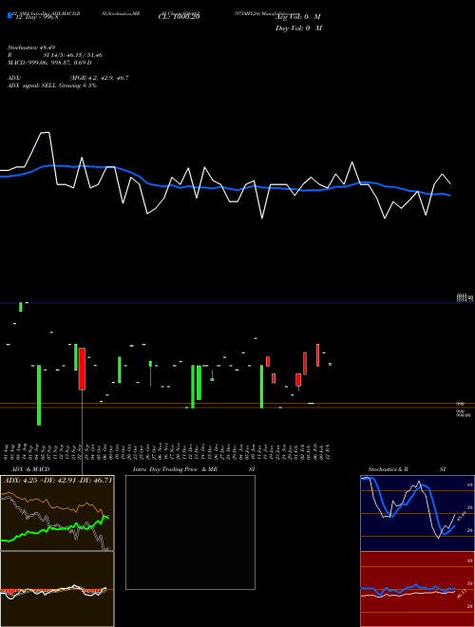
Task: Click the highest peak of the white price line
Action: pyautogui.click(x=46, y=132)
